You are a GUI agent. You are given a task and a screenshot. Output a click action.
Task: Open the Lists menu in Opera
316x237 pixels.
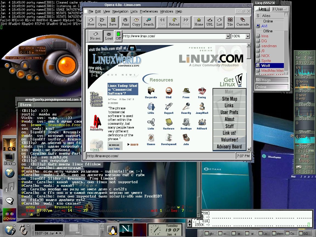click(x=134, y=12)
